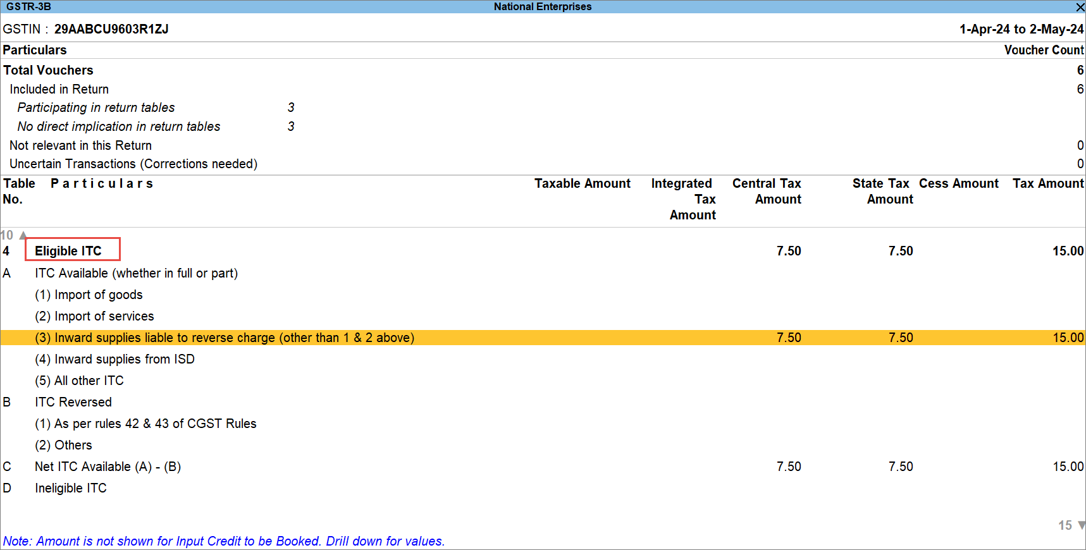The height and width of the screenshot is (550, 1086).
Task: Select Import of goods row
Action: point(89,295)
